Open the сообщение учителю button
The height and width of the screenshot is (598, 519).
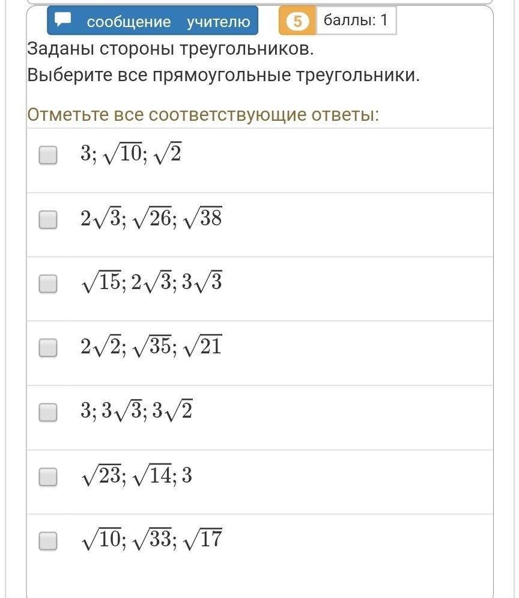[153, 22]
